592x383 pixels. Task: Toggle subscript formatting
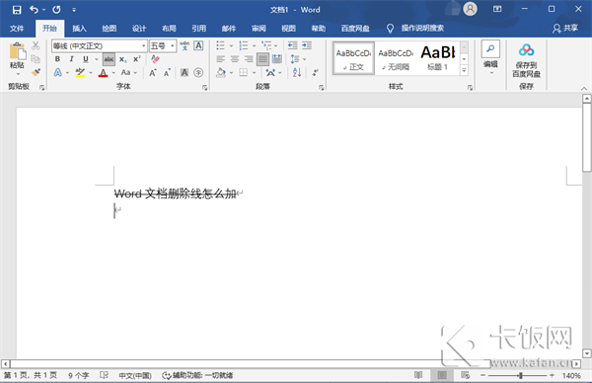click(x=122, y=59)
